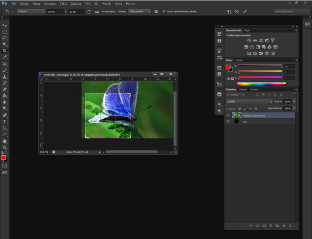Image resolution: width=312 pixels, height=239 pixels.
Task: Add a Levels adjustment
Action: [x=255, y=40]
